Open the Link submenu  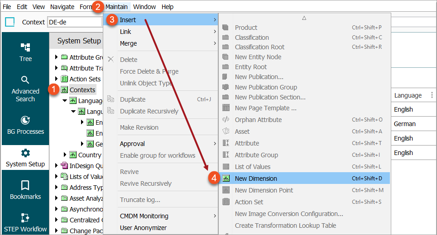coord(125,32)
